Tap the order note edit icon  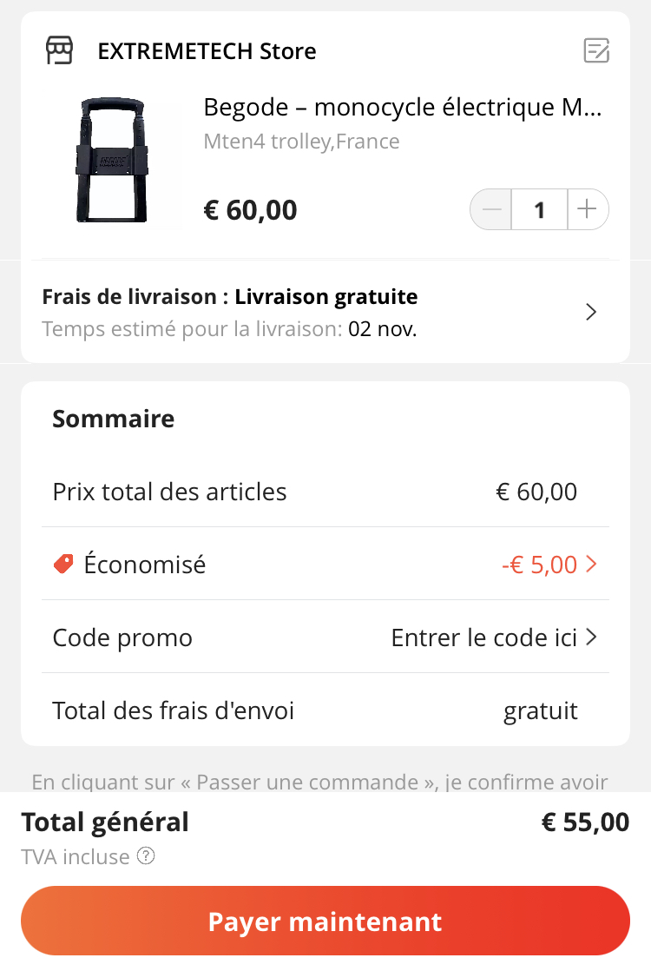(596, 50)
